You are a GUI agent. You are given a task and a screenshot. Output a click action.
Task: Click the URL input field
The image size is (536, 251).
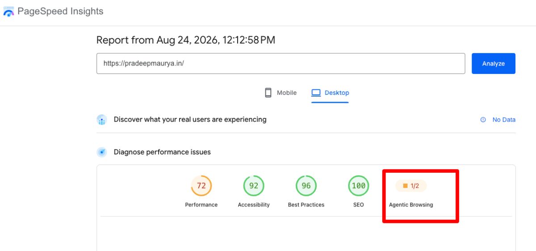[281, 63]
